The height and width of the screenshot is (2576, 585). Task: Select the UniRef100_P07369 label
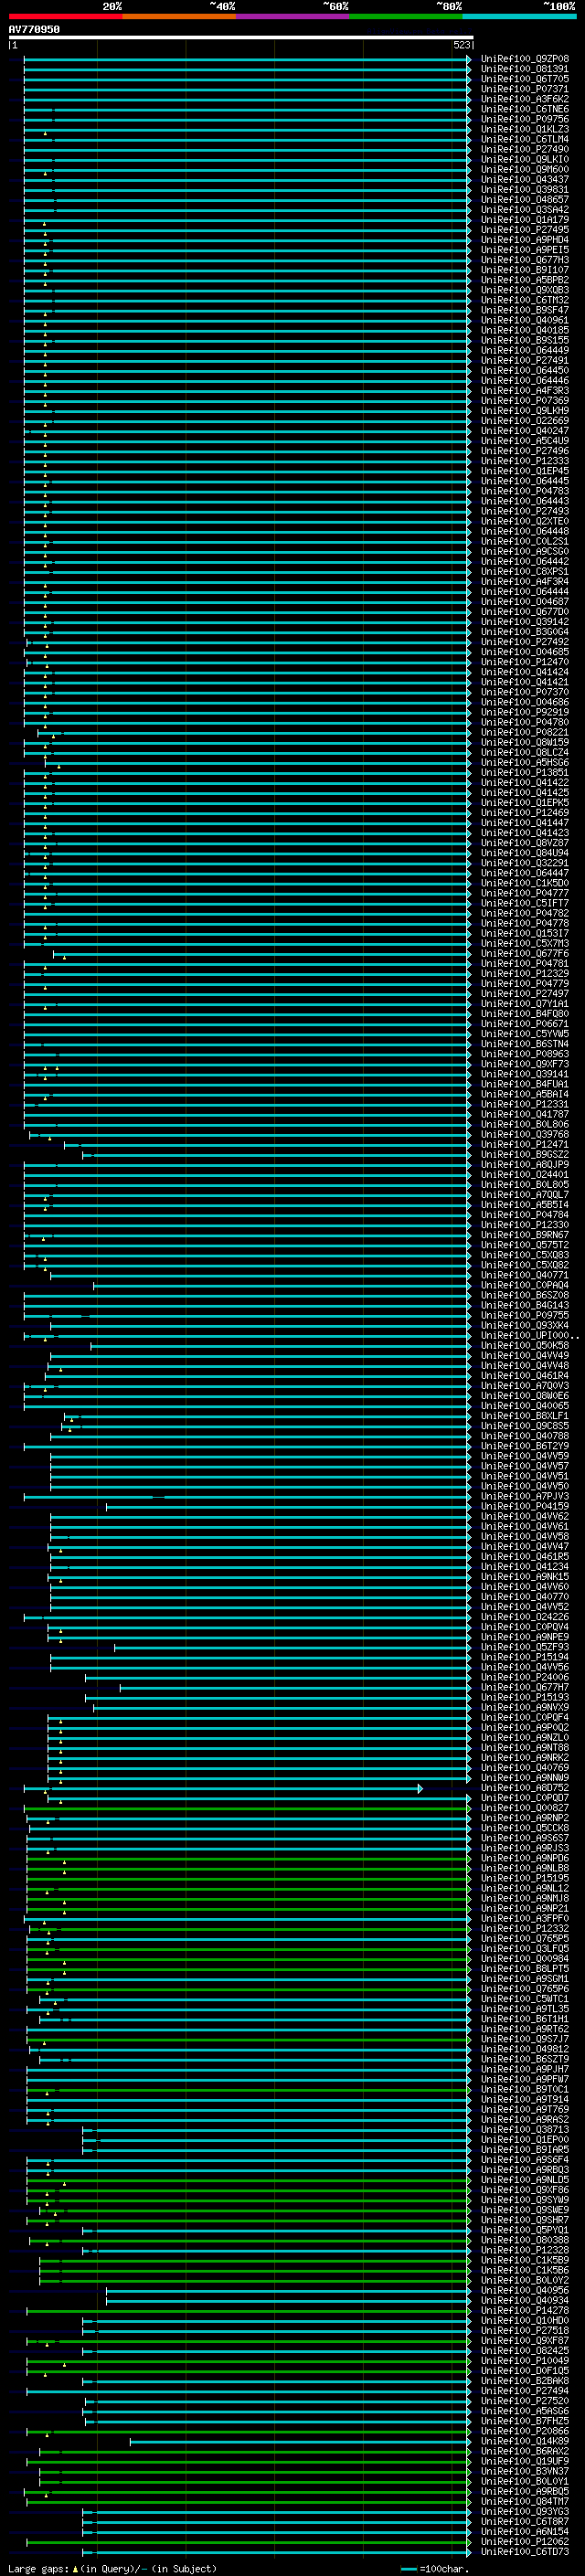[525, 400]
